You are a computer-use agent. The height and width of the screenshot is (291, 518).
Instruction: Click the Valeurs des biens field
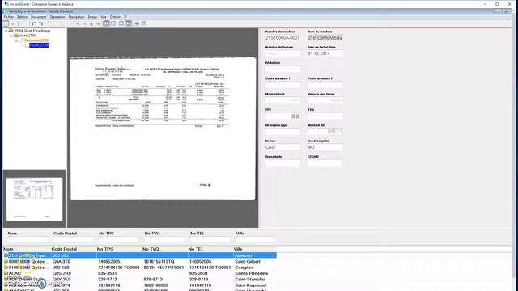coord(325,100)
